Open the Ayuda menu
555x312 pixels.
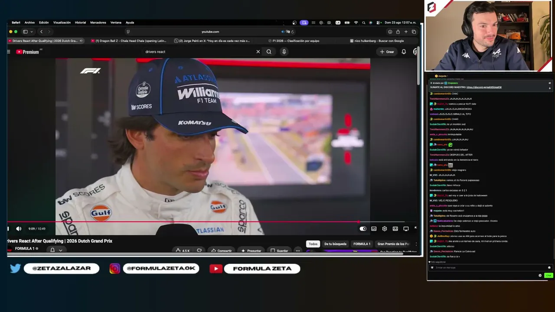point(130,23)
